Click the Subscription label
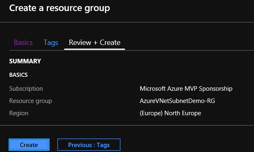 coord(26,89)
